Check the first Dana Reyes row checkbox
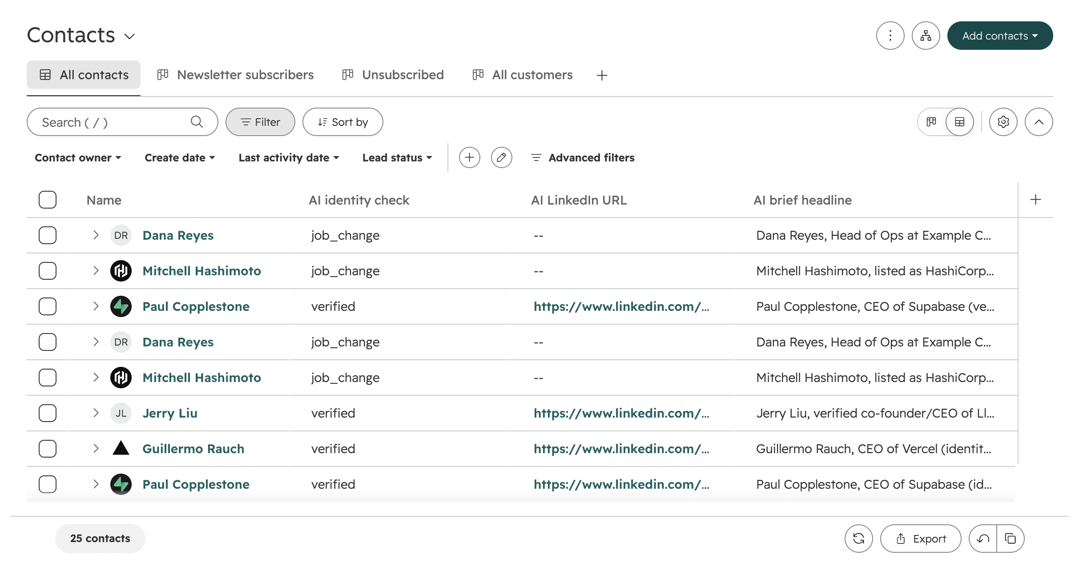1079x567 pixels. (x=48, y=235)
